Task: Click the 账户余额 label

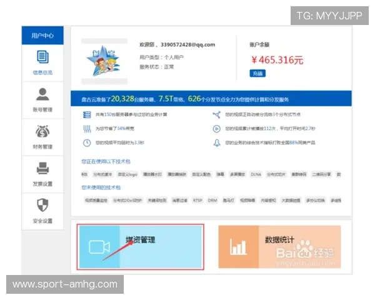Action: pyautogui.click(x=259, y=44)
